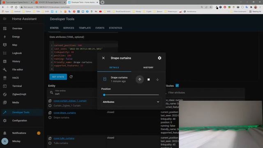Click the browser back button

3,7
